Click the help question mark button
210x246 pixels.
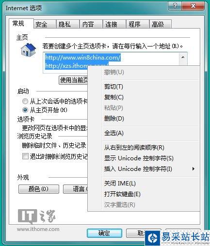(x=175, y=6)
